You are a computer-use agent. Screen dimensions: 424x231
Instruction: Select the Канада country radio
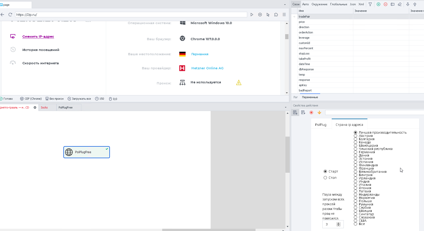click(355, 142)
